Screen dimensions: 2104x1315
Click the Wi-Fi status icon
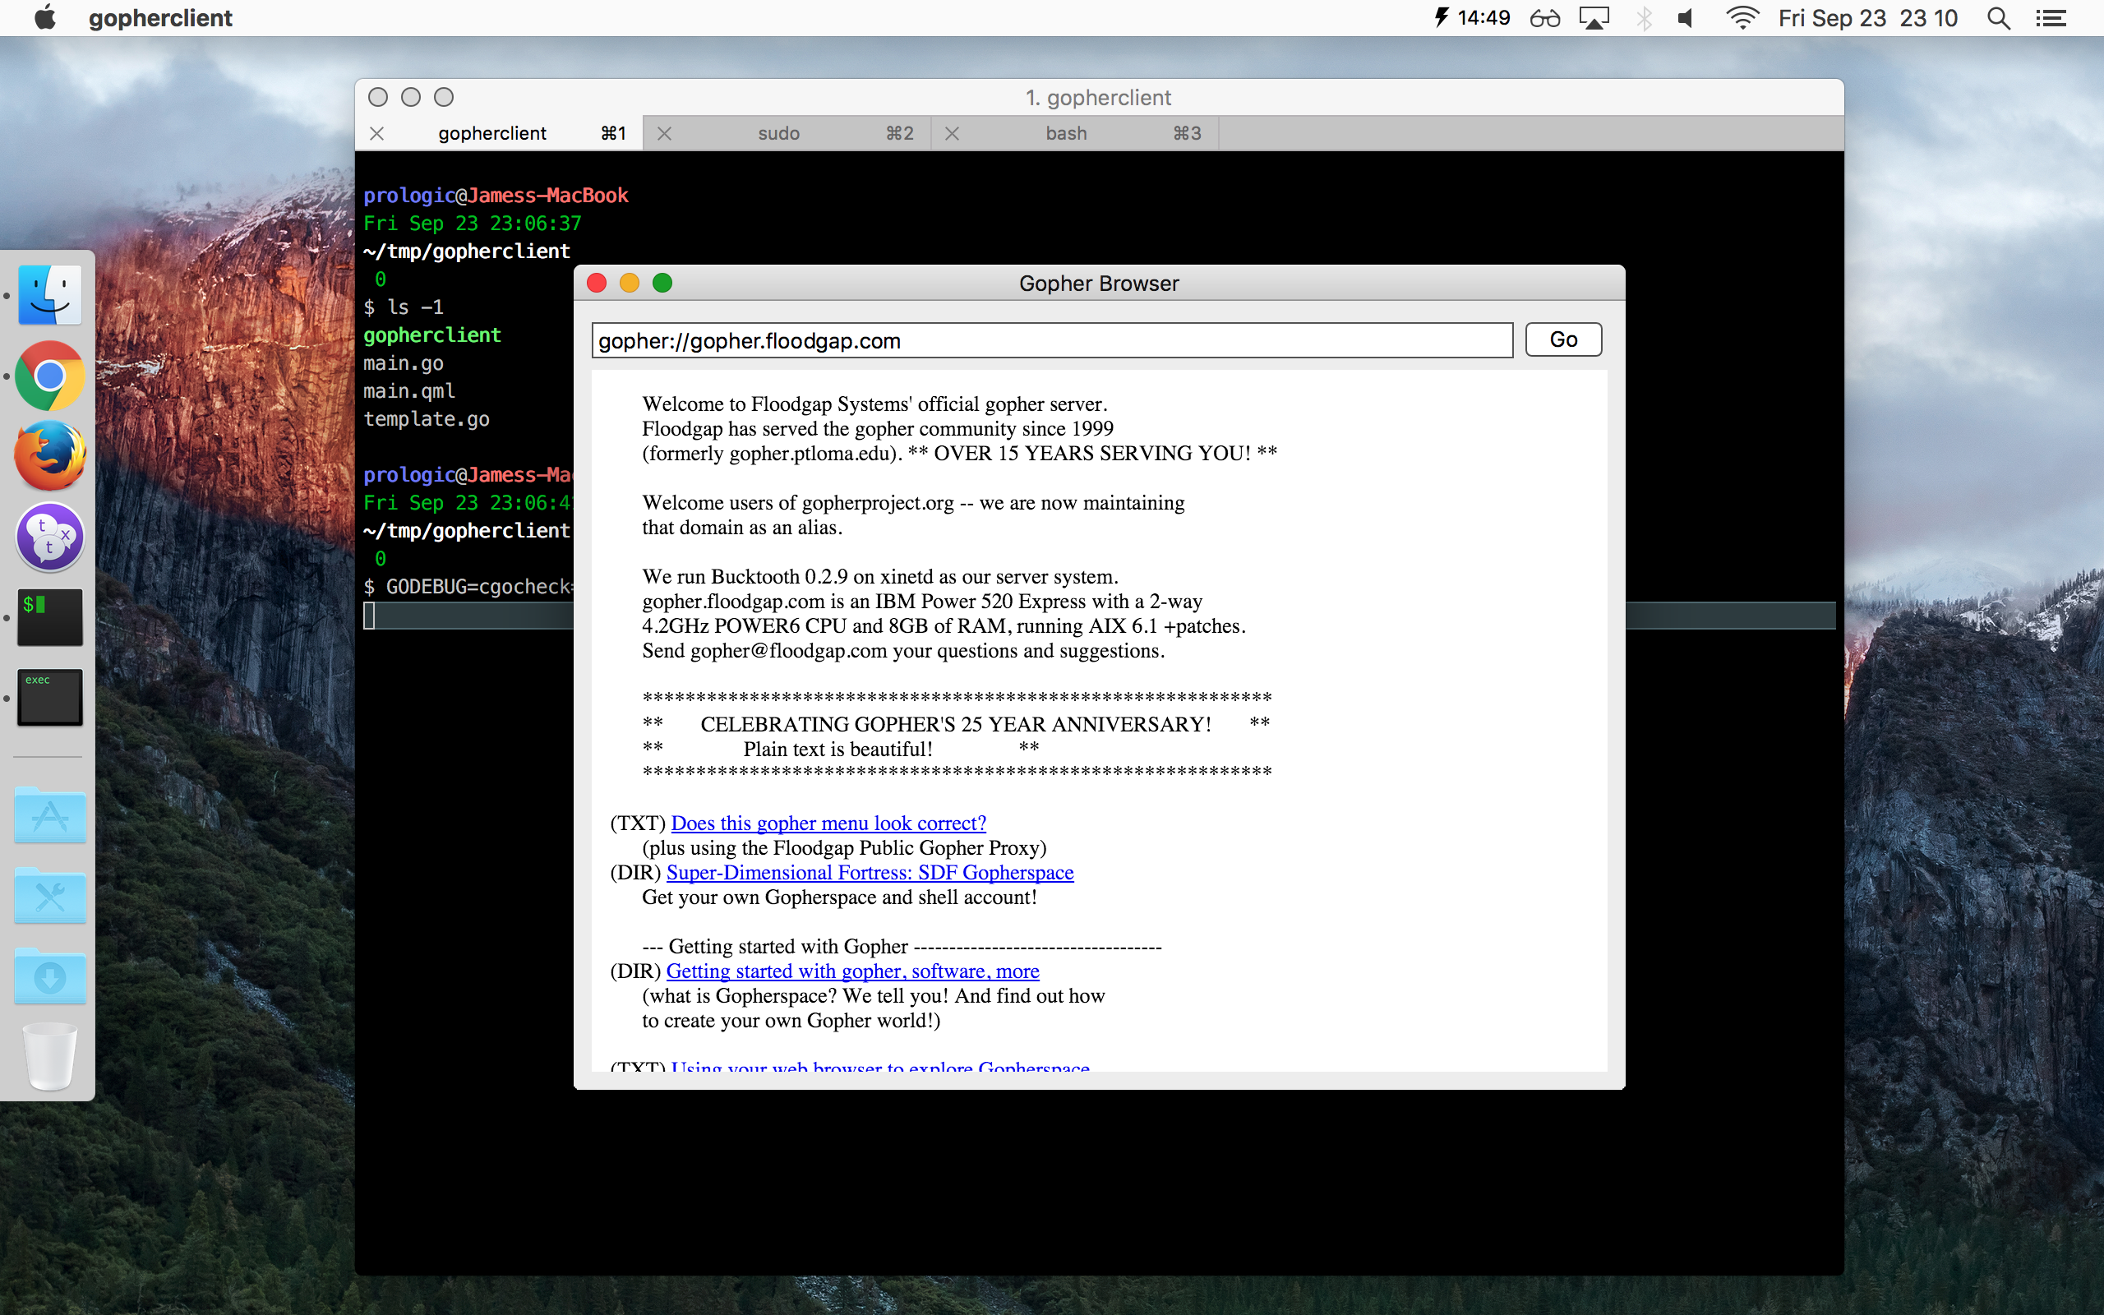[x=1742, y=18]
